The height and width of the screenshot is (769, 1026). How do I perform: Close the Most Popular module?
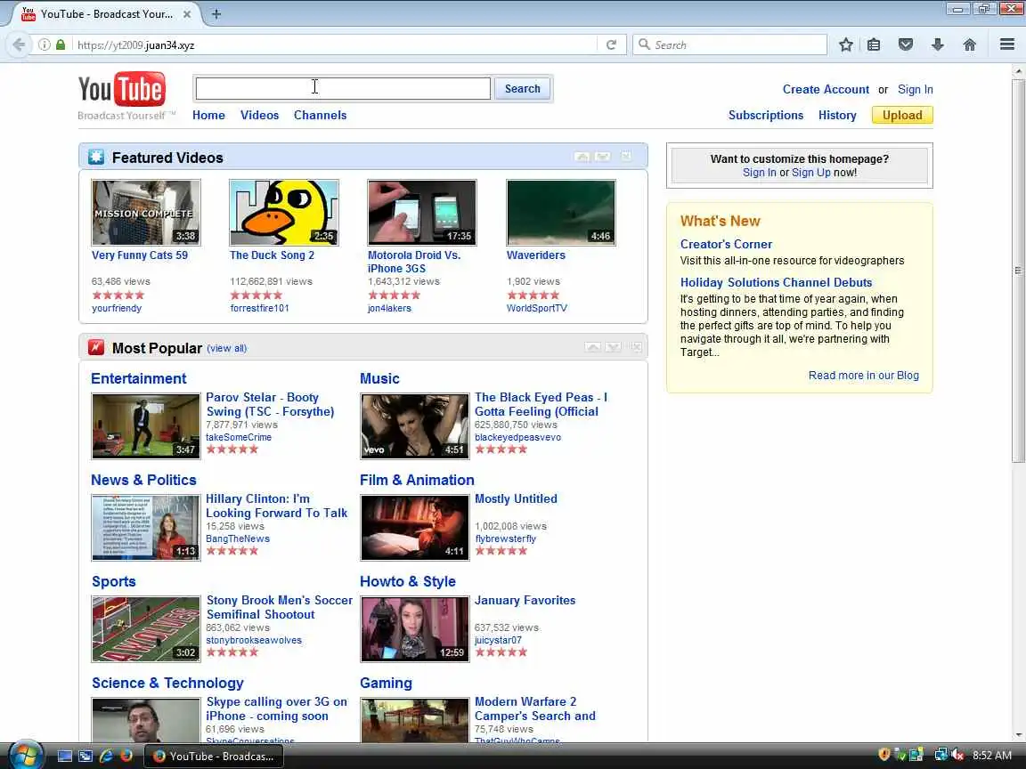[637, 346]
